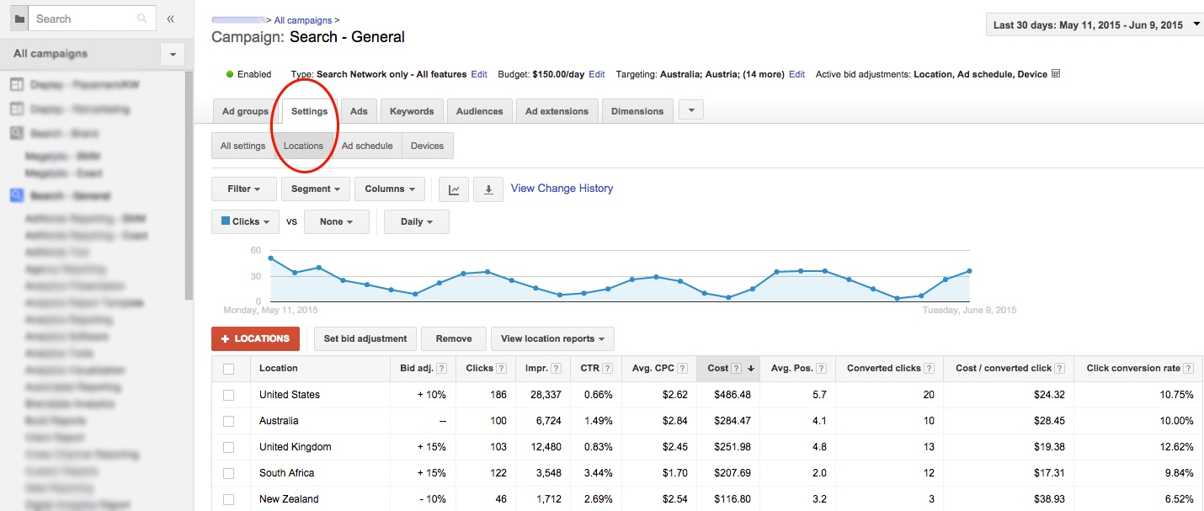The image size is (1204, 511).
Task: Change the Daily graph granularity selector
Action: [416, 221]
